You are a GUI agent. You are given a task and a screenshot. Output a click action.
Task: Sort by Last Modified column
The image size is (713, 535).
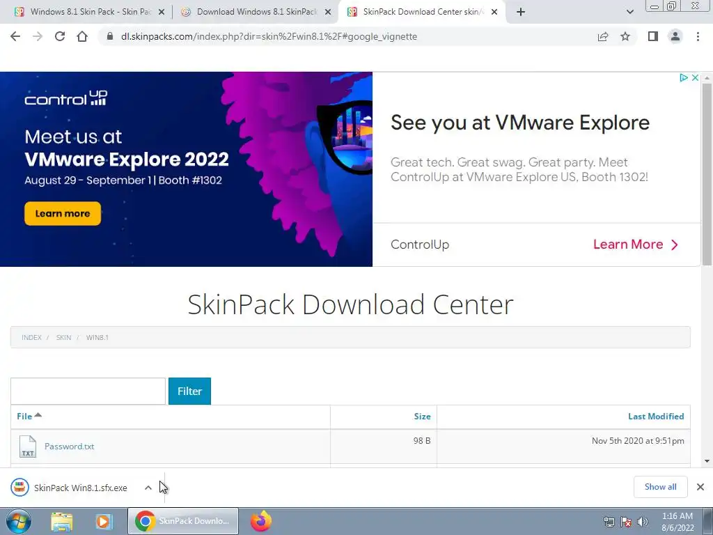pos(656,417)
